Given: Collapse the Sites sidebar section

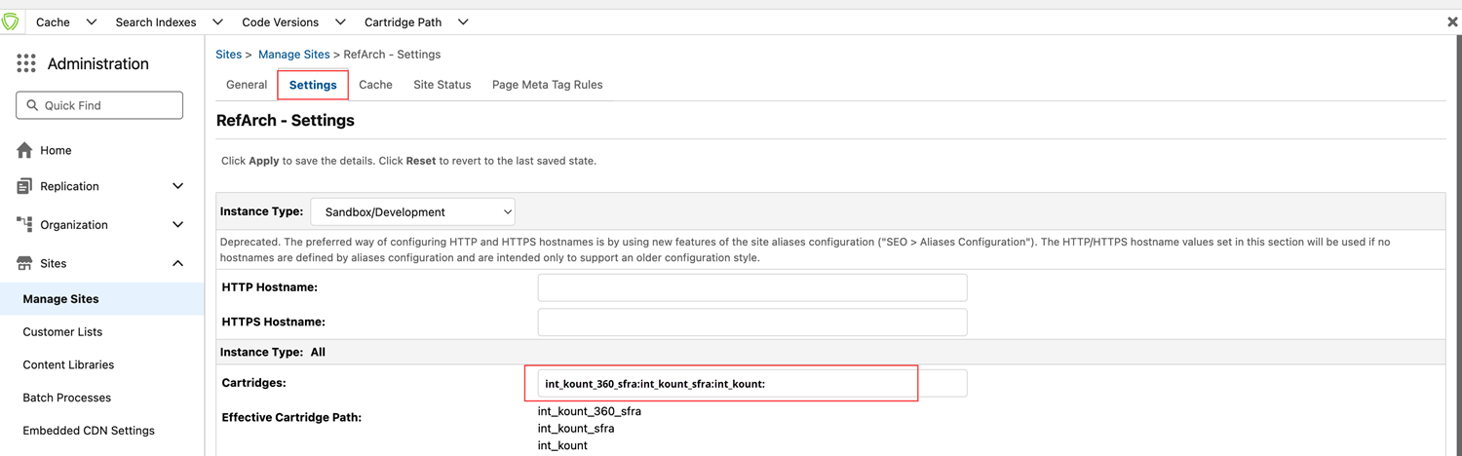Looking at the screenshot, I should pyautogui.click(x=177, y=263).
